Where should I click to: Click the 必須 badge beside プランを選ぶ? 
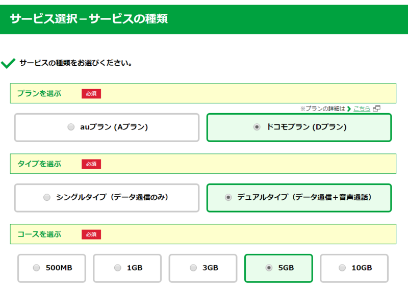click(x=91, y=94)
